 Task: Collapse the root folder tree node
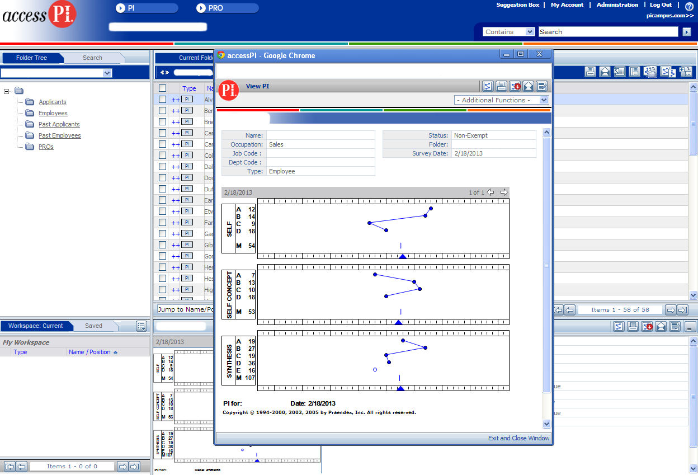coord(7,91)
